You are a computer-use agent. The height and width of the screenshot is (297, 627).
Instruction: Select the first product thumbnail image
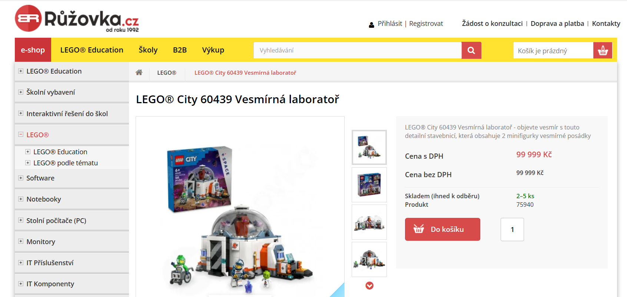(369, 147)
